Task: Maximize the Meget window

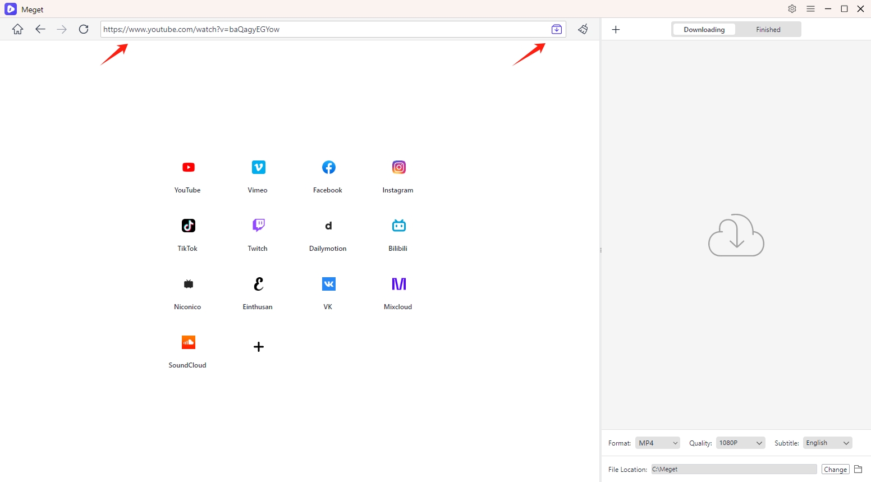Action: coord(844,9)
